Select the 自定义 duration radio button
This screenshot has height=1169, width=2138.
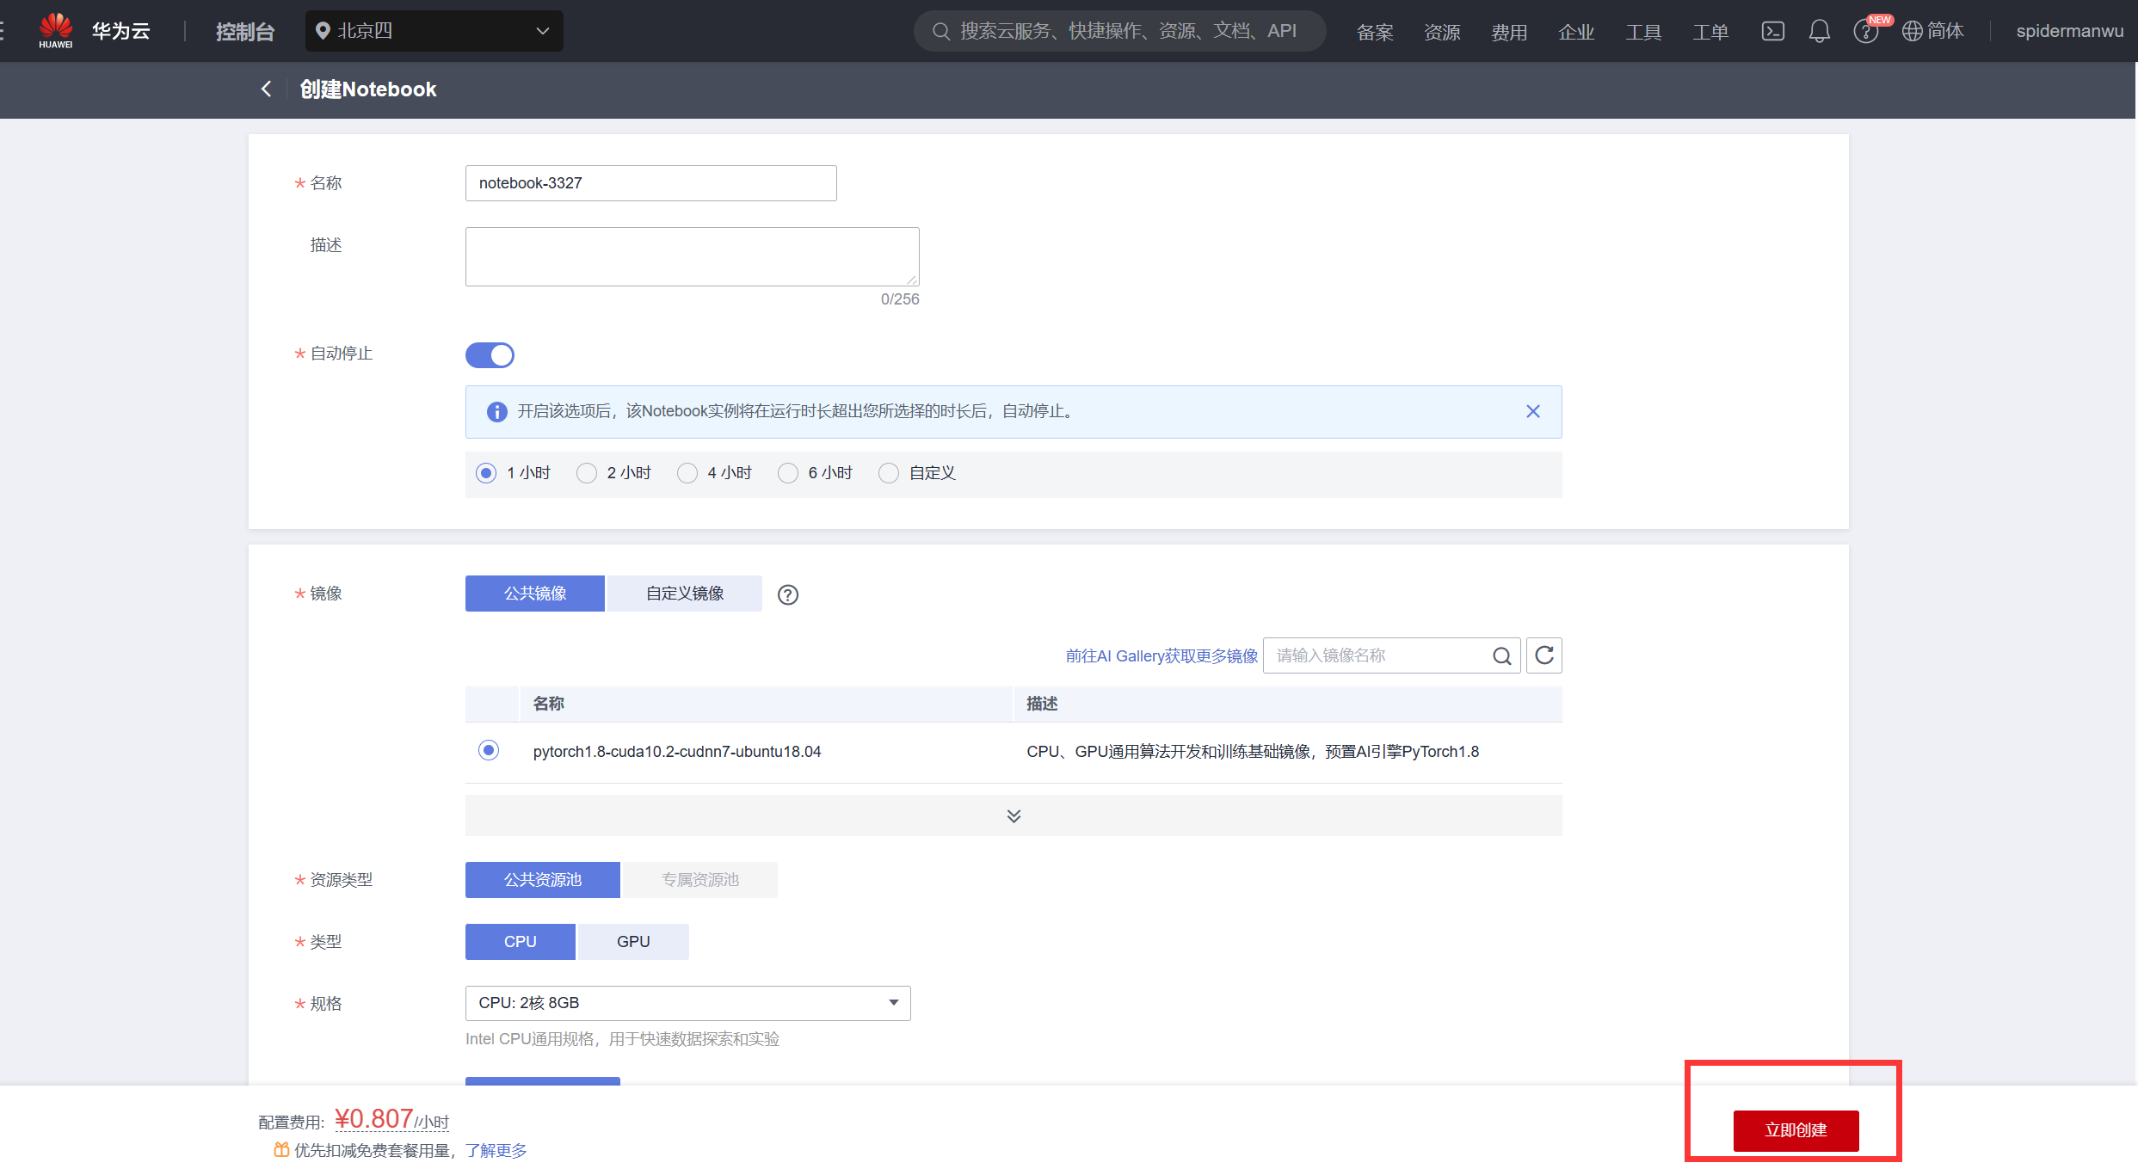coord(888,473)
